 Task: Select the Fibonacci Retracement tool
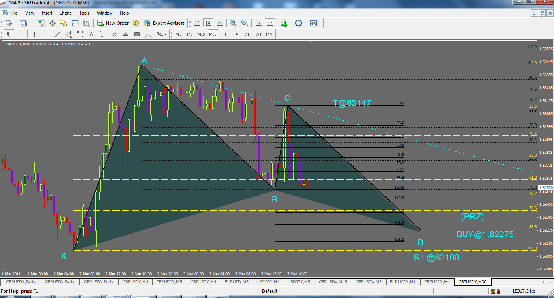pyautogui.click(x=80, y=34)
